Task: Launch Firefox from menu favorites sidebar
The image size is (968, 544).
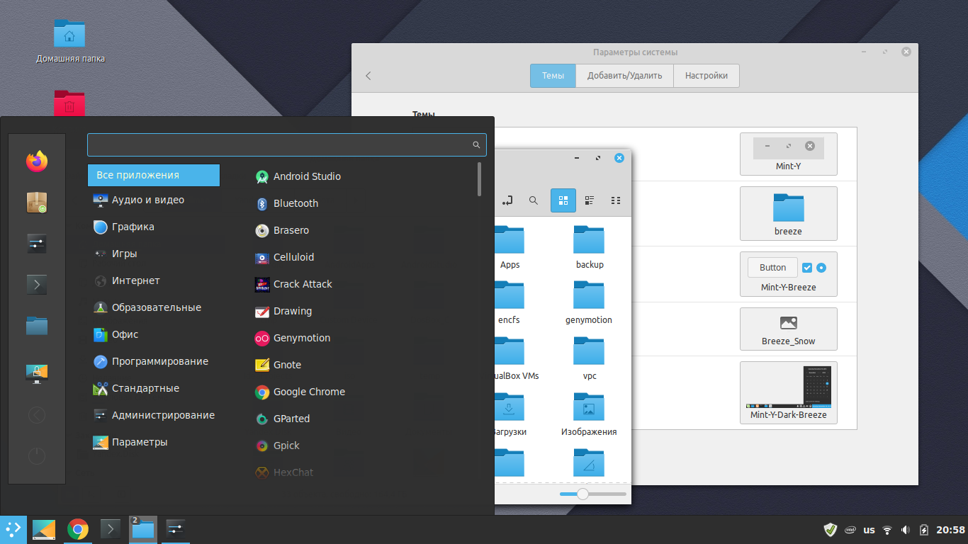Action: click(x=37, y=161)
